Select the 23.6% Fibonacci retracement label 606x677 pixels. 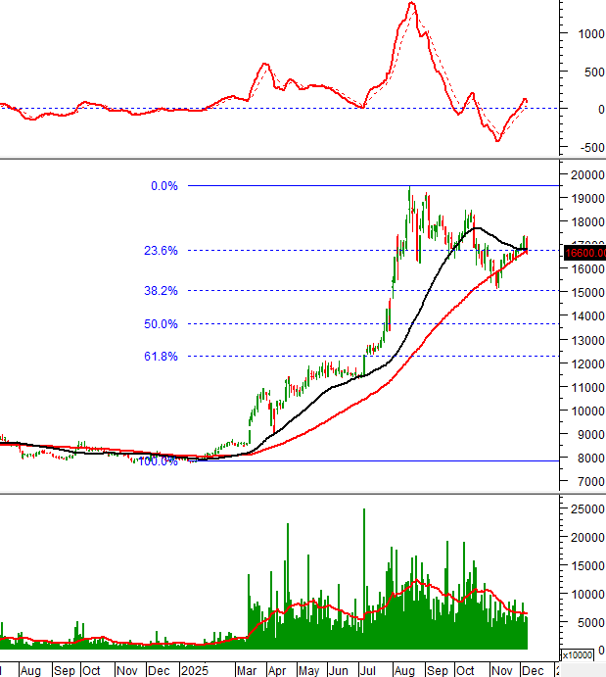(161, 251)
